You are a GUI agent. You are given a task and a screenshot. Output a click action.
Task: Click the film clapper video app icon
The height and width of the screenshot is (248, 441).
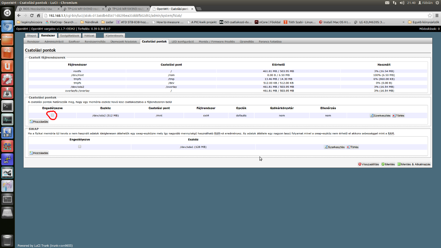tap(7, 172)
